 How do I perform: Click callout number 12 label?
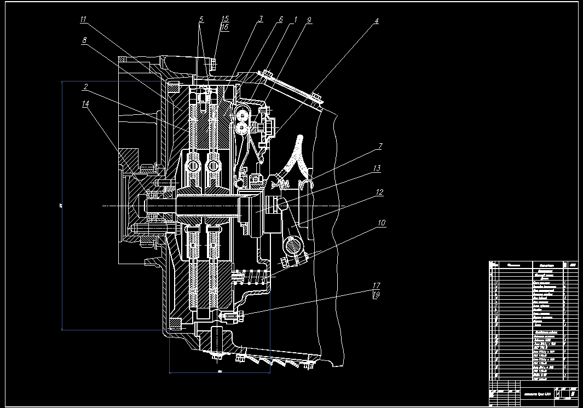tap(379, 192)
